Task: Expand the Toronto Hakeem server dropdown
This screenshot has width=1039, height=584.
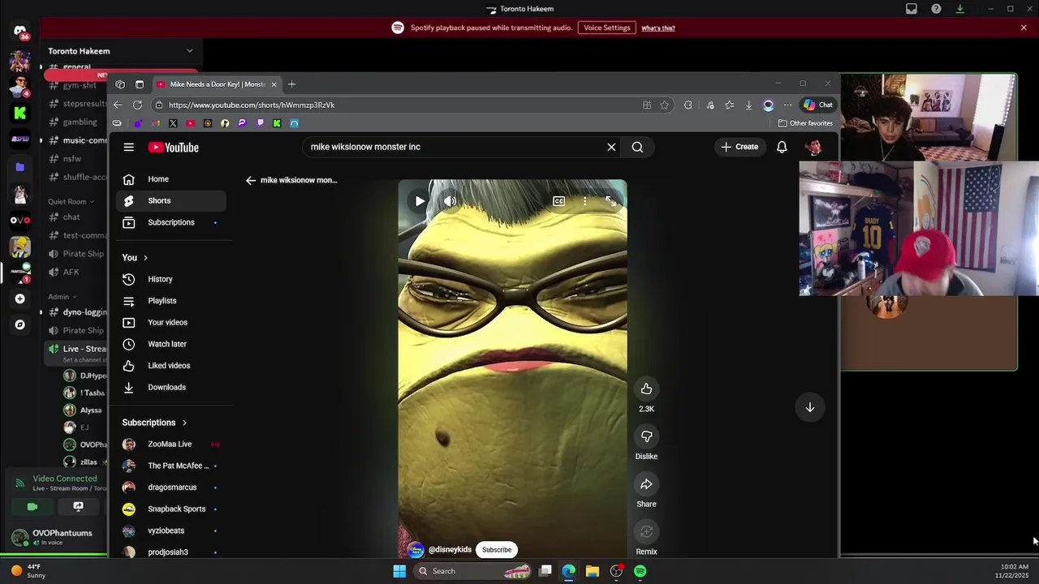Action: tap(189, 51)
